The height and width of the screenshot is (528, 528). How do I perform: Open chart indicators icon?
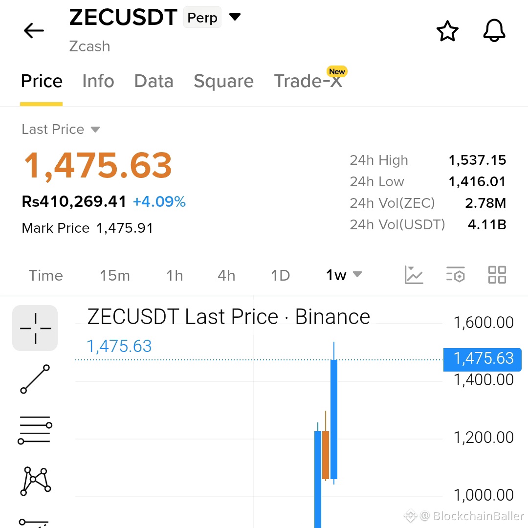tap(414, 275)
